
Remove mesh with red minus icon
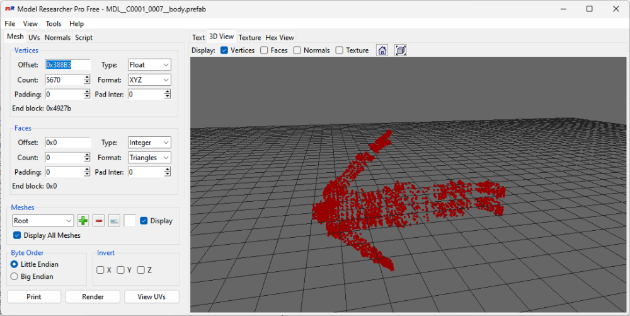pyautogui.click(x=99, y=221)
